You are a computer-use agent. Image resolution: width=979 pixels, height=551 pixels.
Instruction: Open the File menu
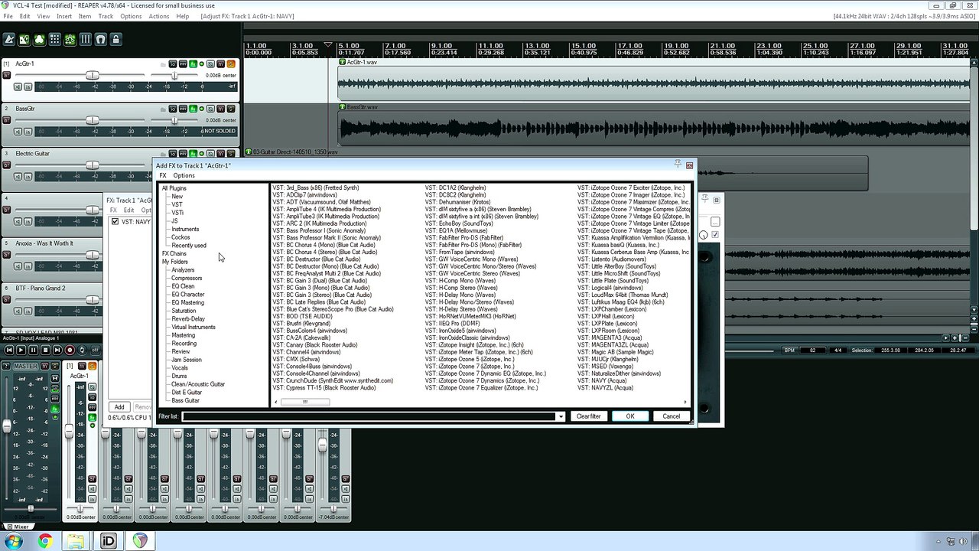(x=8, y=16)
